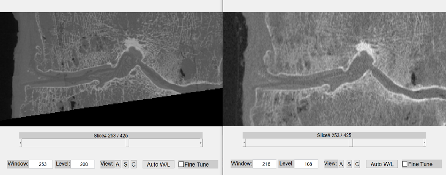Edit the Level value 200 in left panel

click(83, 164)
